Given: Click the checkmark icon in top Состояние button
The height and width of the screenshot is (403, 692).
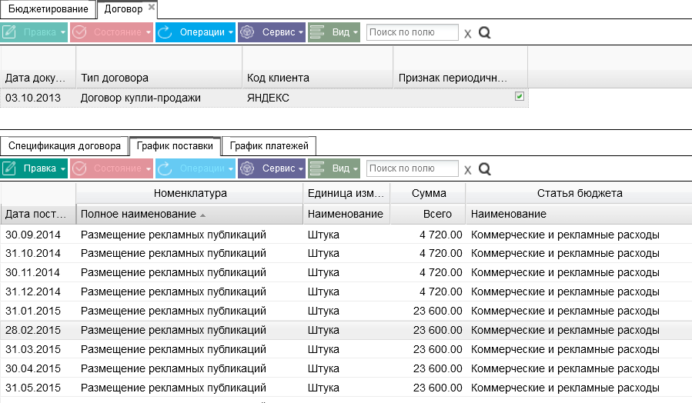Looking at the screenshot, I should pos(79,32).
